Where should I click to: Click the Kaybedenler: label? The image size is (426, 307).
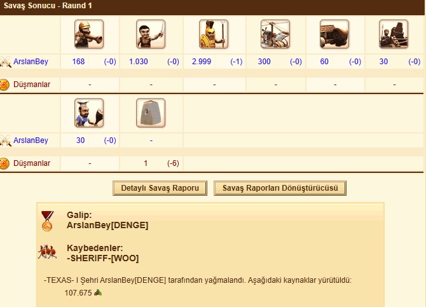95,248
